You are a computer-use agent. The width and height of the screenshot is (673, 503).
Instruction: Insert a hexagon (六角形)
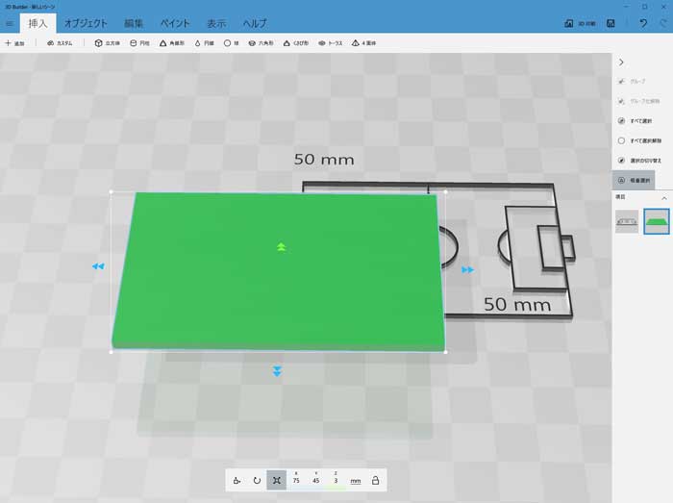(261, 43)
